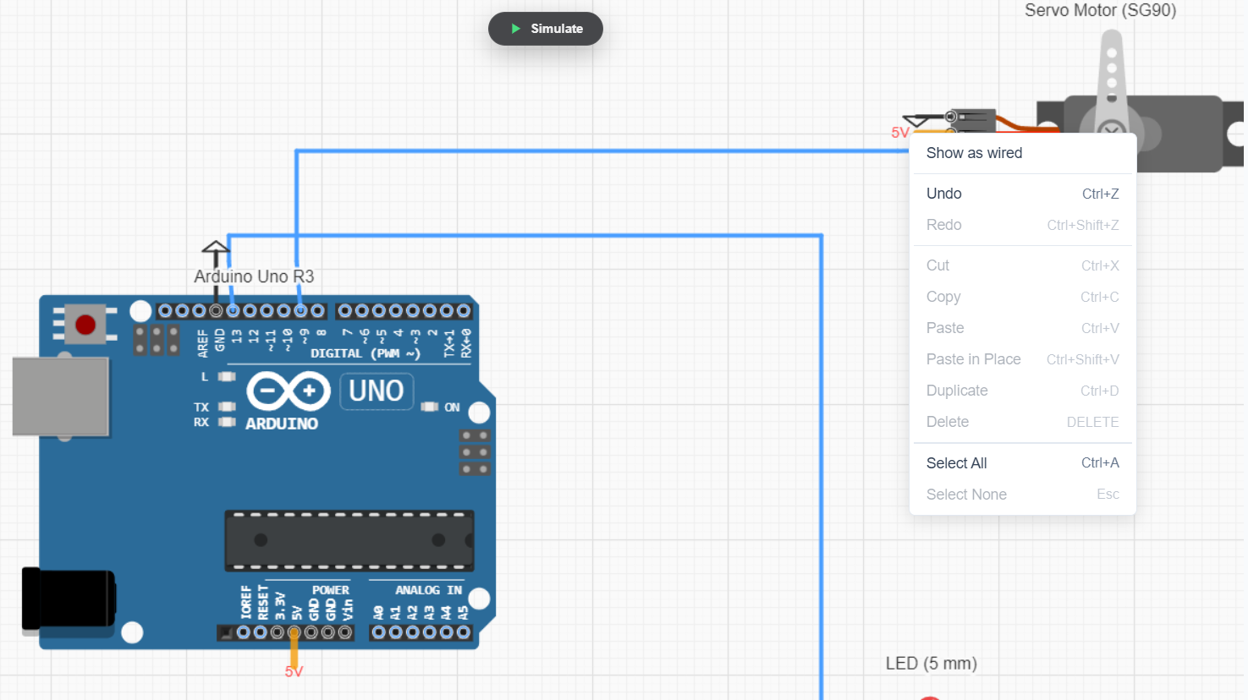Image resolution: width=1248 pixels, height=700 pixels.
Task: Select Redo in the context menu
Action: point(1022,225)
